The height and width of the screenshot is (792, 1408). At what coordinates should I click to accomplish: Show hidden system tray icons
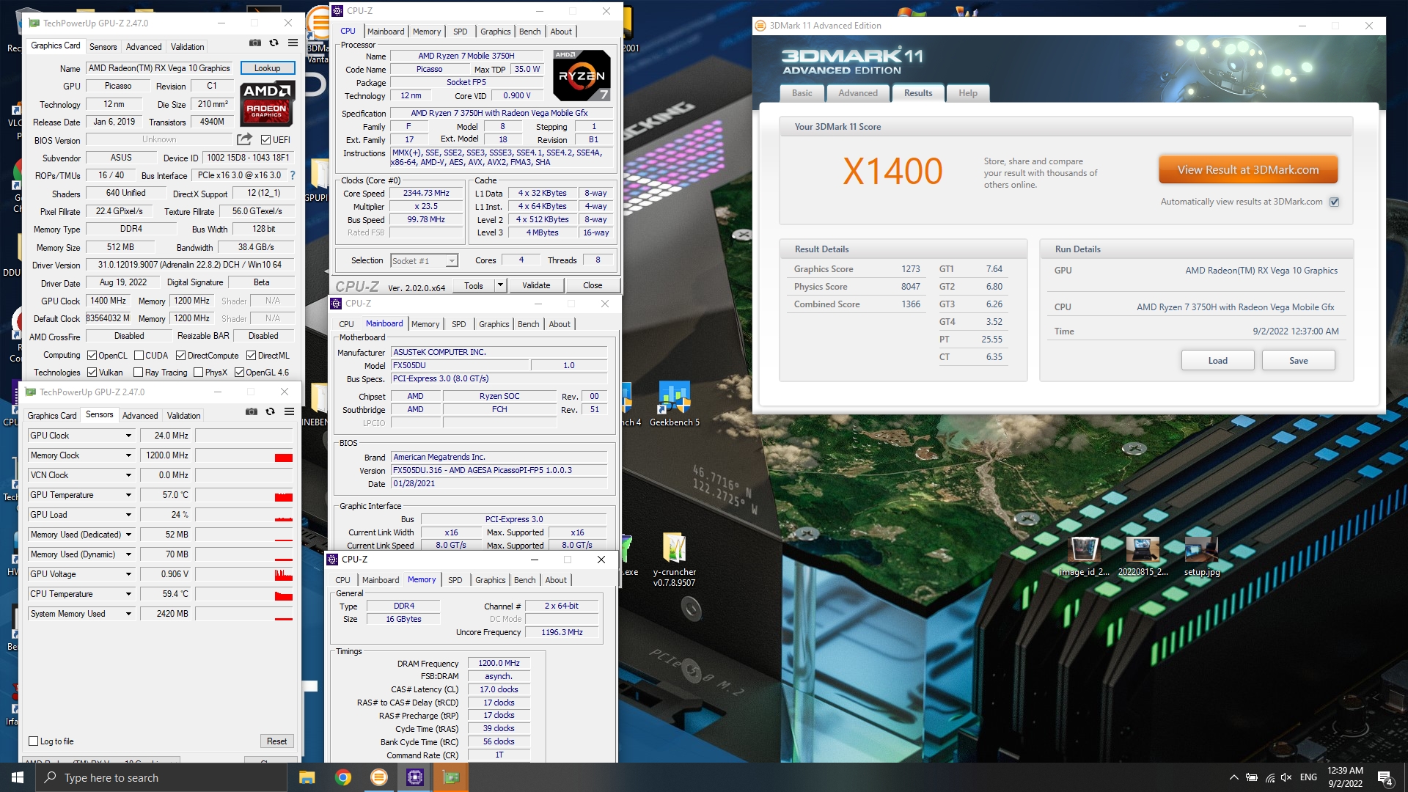[x=1233, y=777]
